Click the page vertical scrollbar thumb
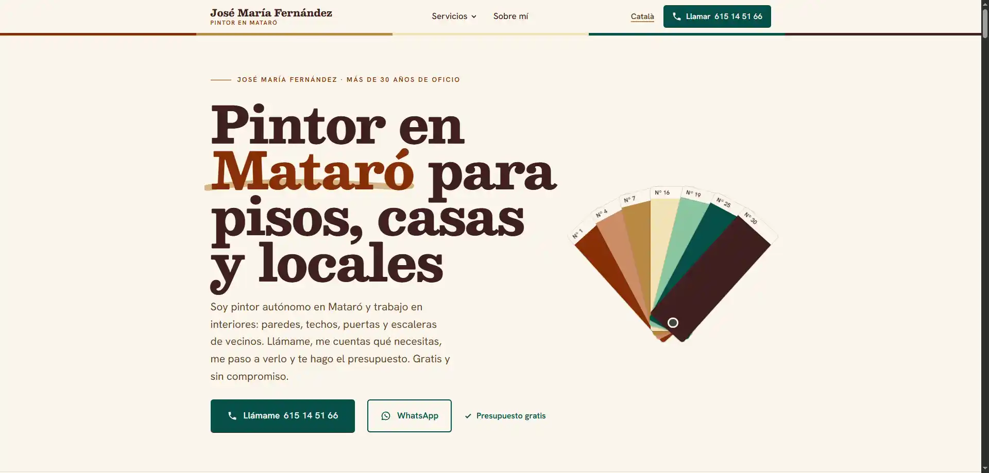The image size is (989, 473). tap(985, 23)
